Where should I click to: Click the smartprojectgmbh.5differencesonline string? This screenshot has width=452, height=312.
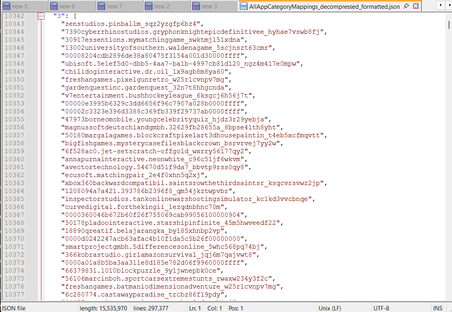coord(162,247)
